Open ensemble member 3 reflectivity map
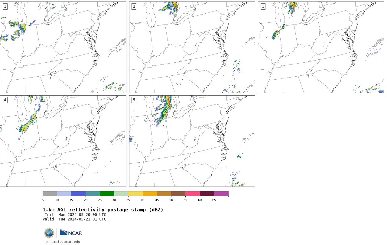 [x=321, y=47]
